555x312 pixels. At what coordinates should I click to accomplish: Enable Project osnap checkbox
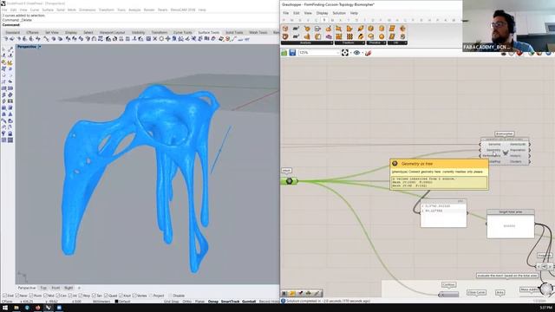click(151, 296)
